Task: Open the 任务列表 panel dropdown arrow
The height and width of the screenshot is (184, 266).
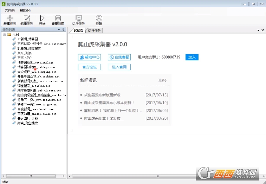Action: click(59, 29)
